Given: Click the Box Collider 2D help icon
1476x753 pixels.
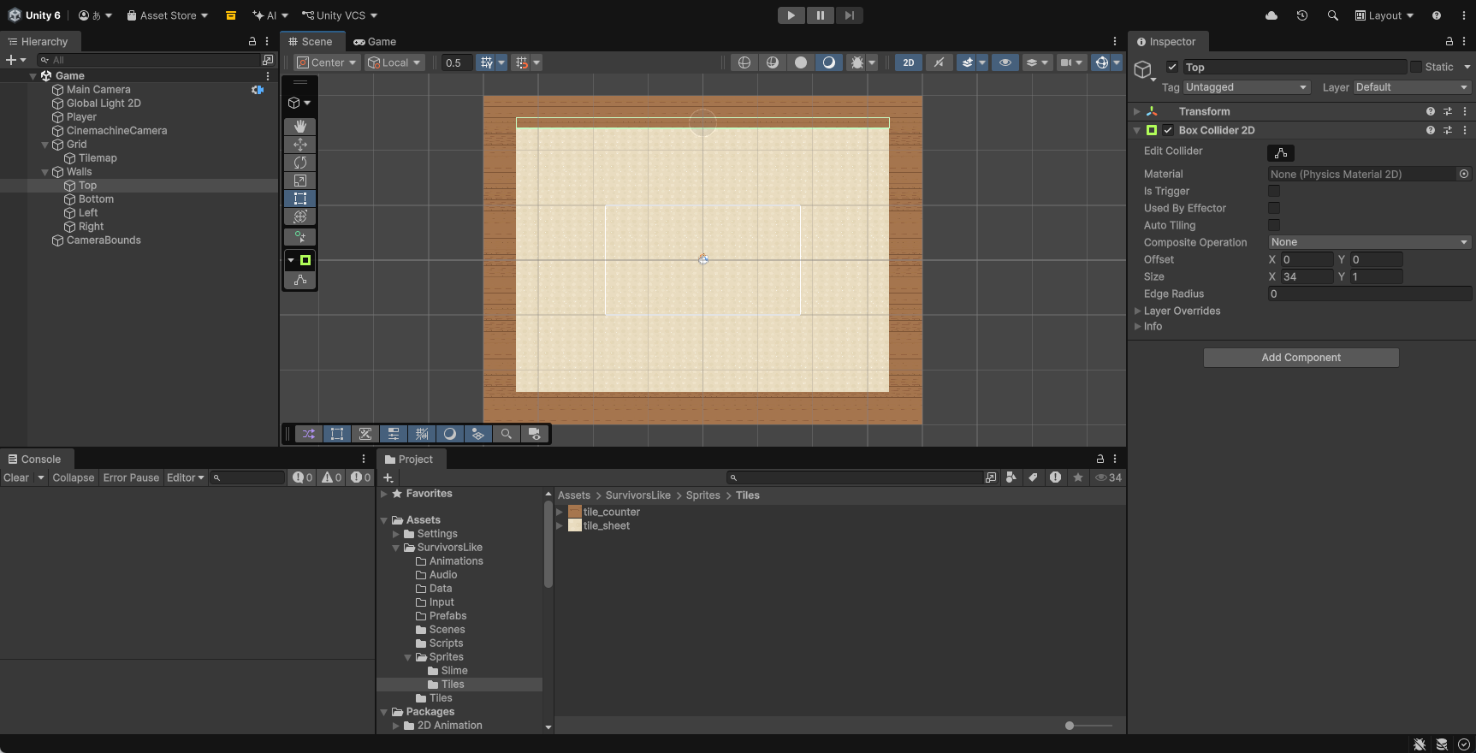Looking at the screenshot, I should [1430, 130].
